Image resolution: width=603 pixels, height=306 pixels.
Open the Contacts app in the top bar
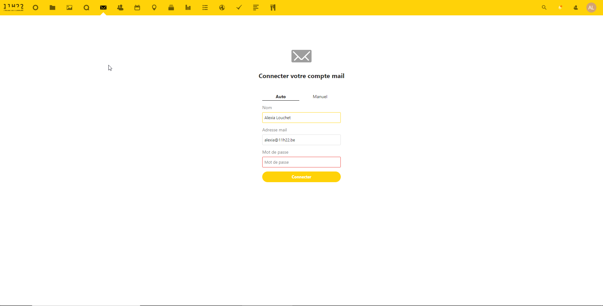120,8
